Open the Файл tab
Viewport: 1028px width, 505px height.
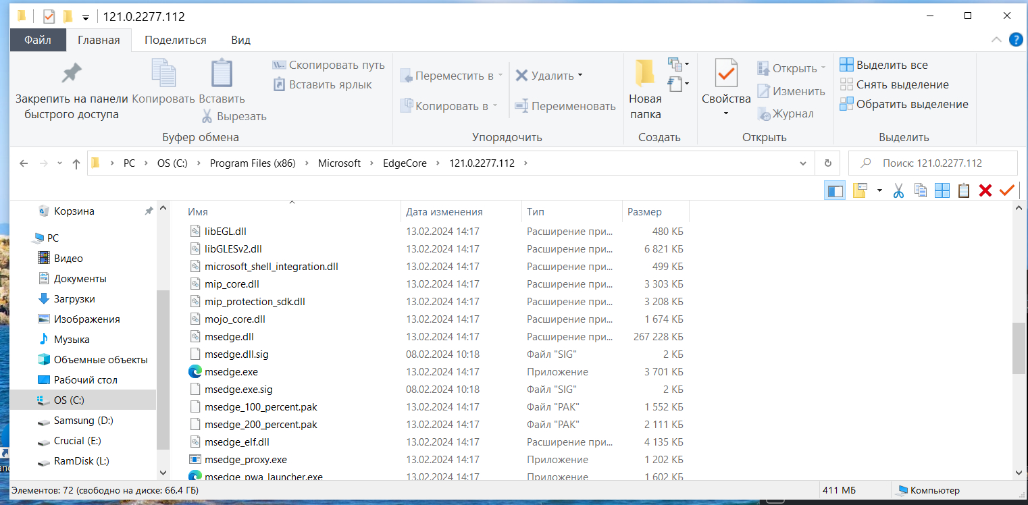38,40
